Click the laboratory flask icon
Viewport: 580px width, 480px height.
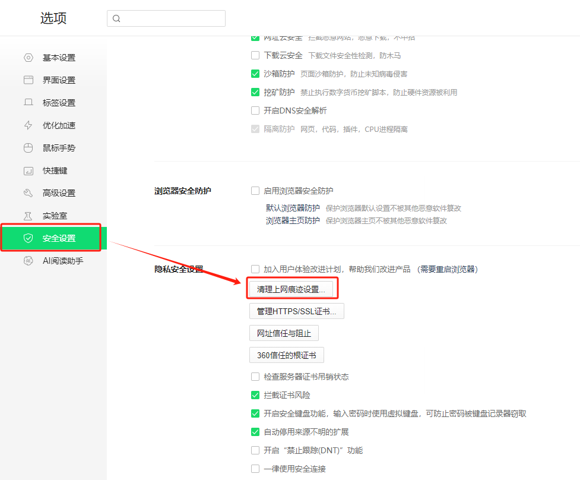[28, 216]
